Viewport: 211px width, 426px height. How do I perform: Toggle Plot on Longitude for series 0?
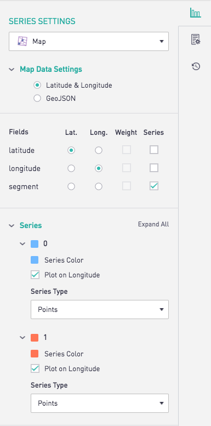tap(35, 275)
